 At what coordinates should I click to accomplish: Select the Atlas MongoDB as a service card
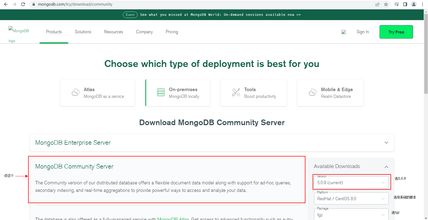pyautogui.click(x=97, y=93)
